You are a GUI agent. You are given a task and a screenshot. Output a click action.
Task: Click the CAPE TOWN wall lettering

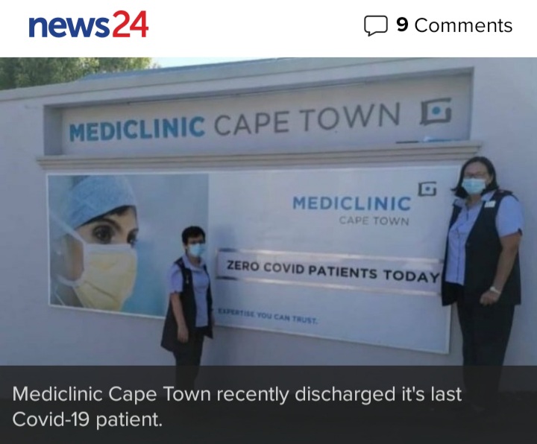[307, 118]
